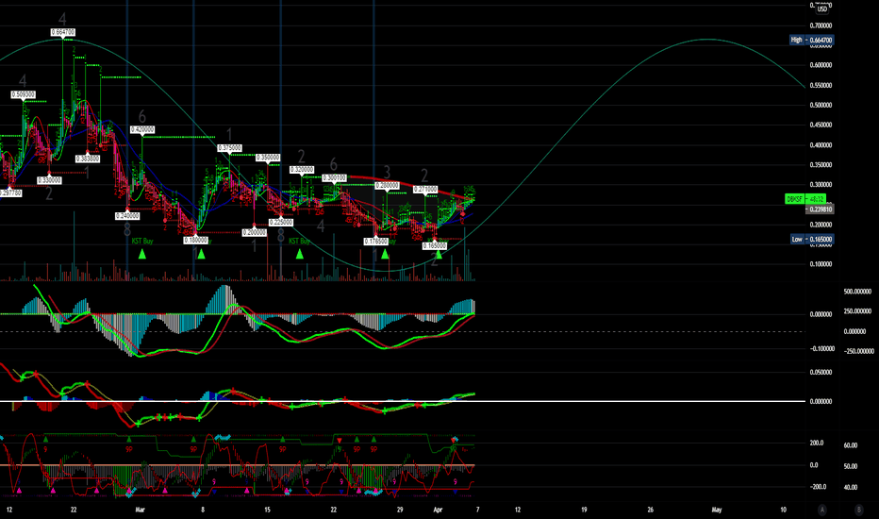Click the 0.450000 price axis value

821,126
